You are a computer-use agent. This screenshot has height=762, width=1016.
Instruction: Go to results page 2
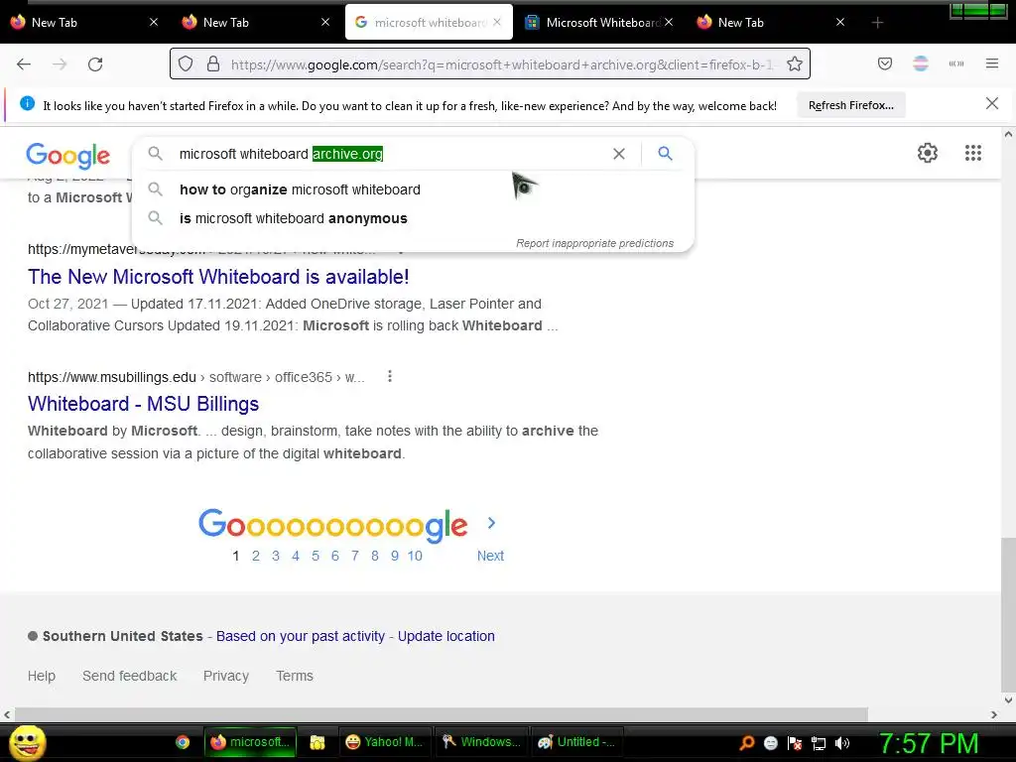click(256, 556)
